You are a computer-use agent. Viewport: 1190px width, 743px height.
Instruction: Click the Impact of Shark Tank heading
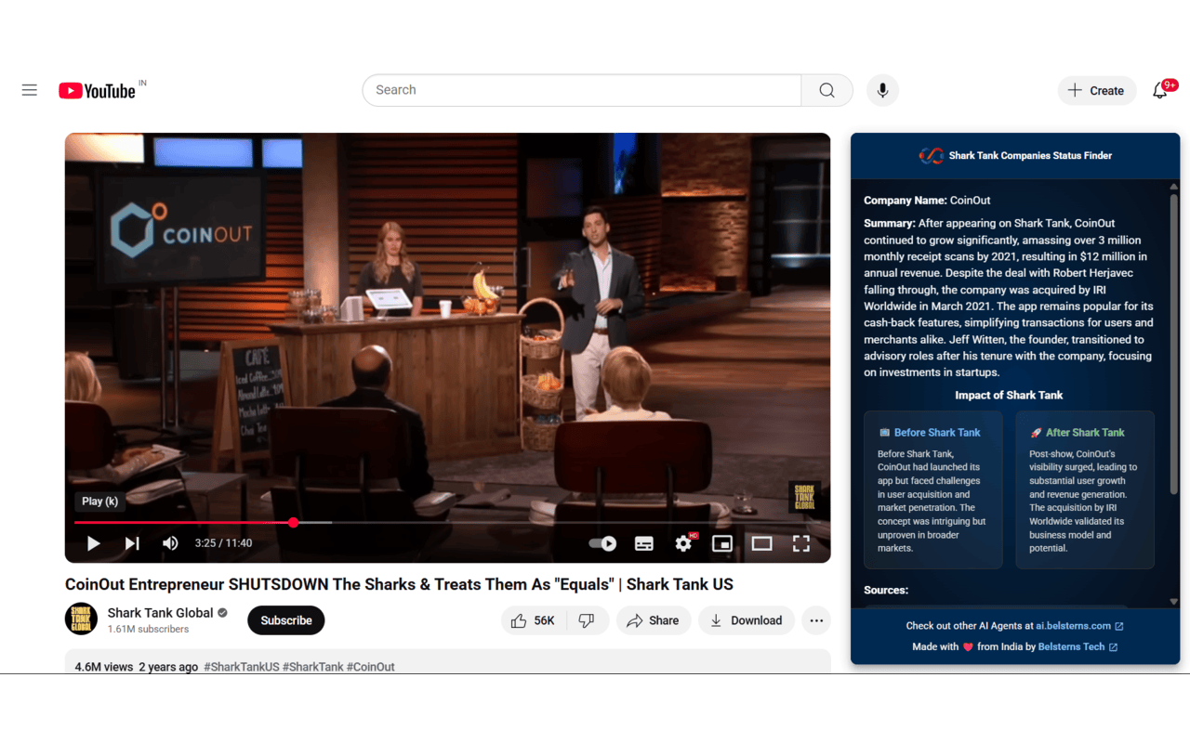point(1009,396)
